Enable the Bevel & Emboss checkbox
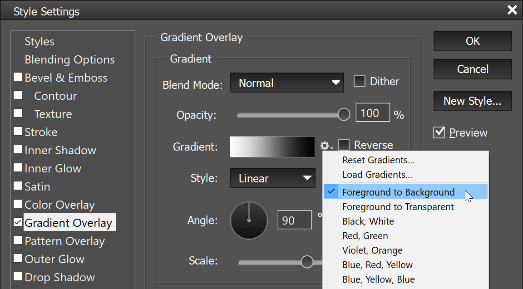 tap(18, 77)
